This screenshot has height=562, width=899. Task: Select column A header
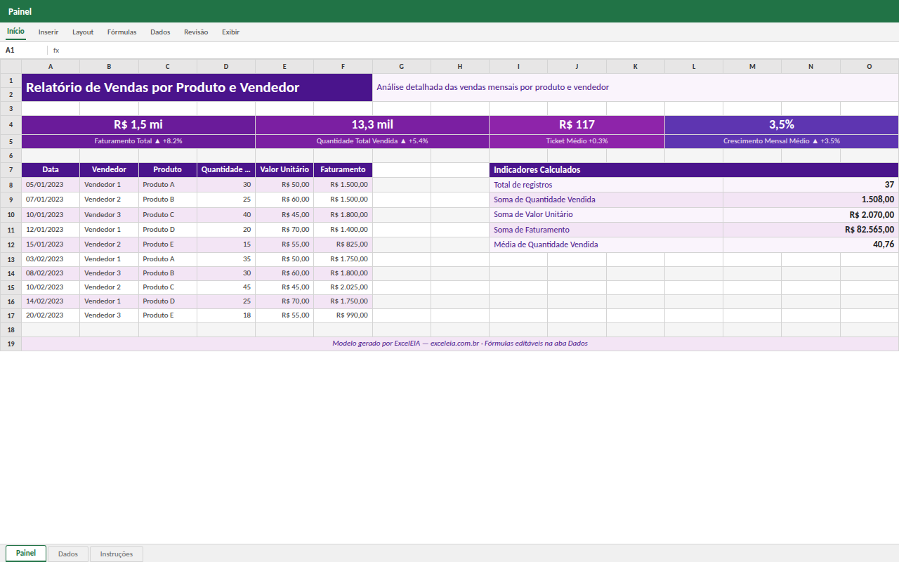pos(51,66)
